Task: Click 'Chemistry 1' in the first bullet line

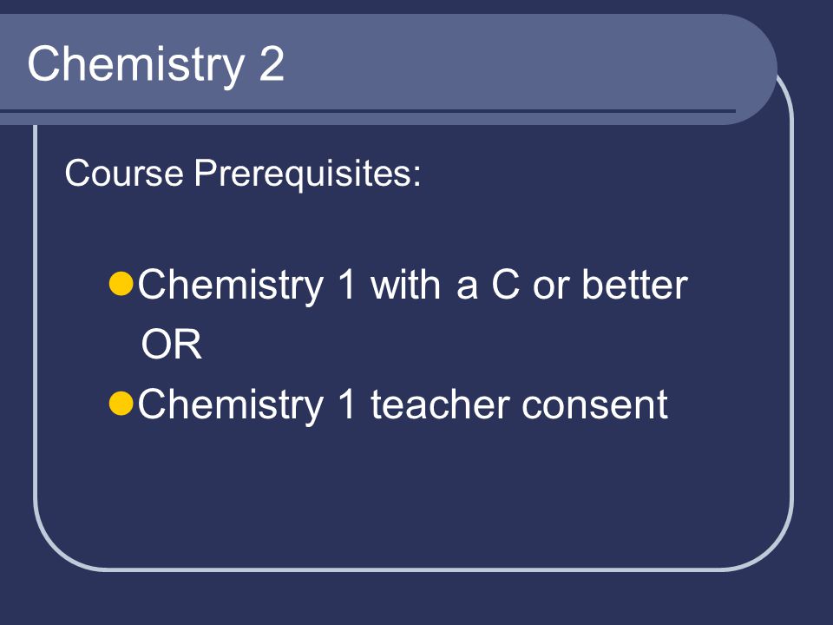Action: coord(247,286)
